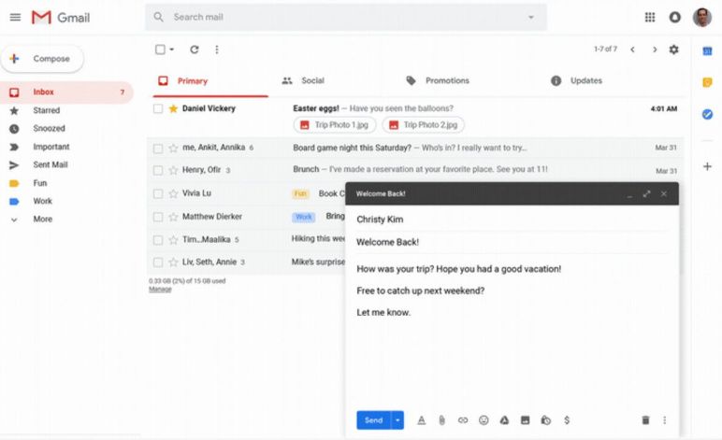Expand more send options arrow
722x440 pixels.
[x=397, y=420]
